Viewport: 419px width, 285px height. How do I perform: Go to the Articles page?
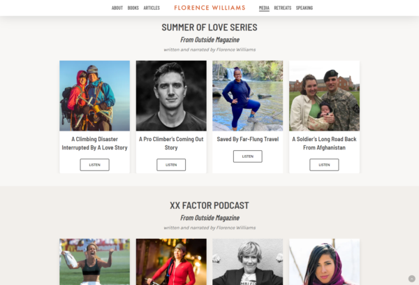152,8
